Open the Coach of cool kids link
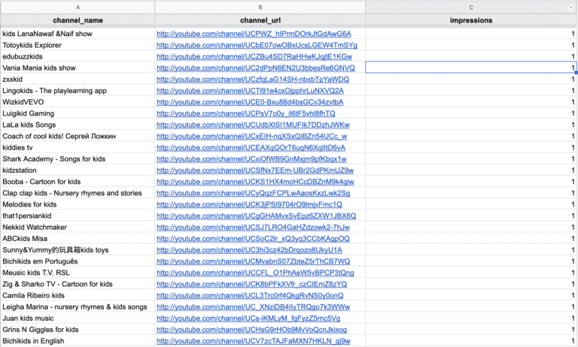This screenshot has width=578, height=347. [251, 137]
